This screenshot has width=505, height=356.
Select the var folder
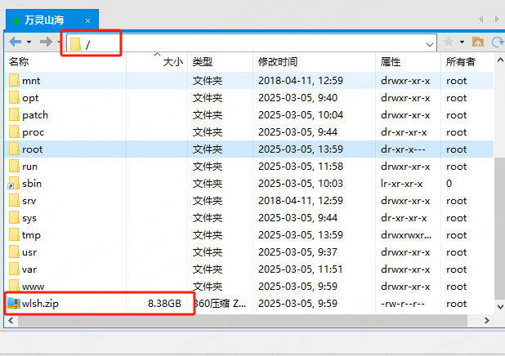(249, 269)
